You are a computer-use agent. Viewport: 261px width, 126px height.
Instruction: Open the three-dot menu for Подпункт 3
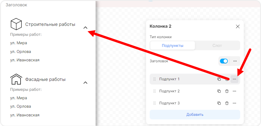coord(234,103)
